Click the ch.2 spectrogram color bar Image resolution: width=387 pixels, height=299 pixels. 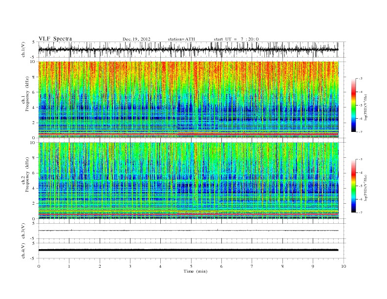click(x=353, y=186)
